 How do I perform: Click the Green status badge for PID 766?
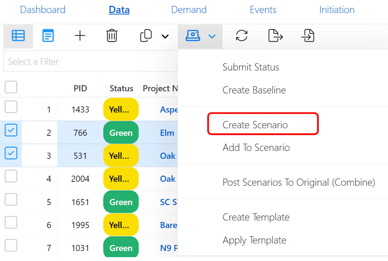pos(121,133)
